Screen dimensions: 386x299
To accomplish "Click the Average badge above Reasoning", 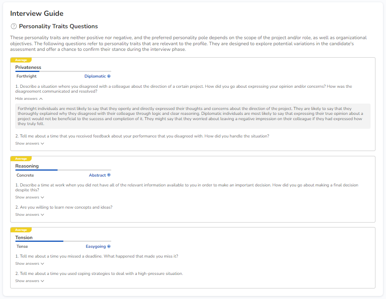I will 21,159.
